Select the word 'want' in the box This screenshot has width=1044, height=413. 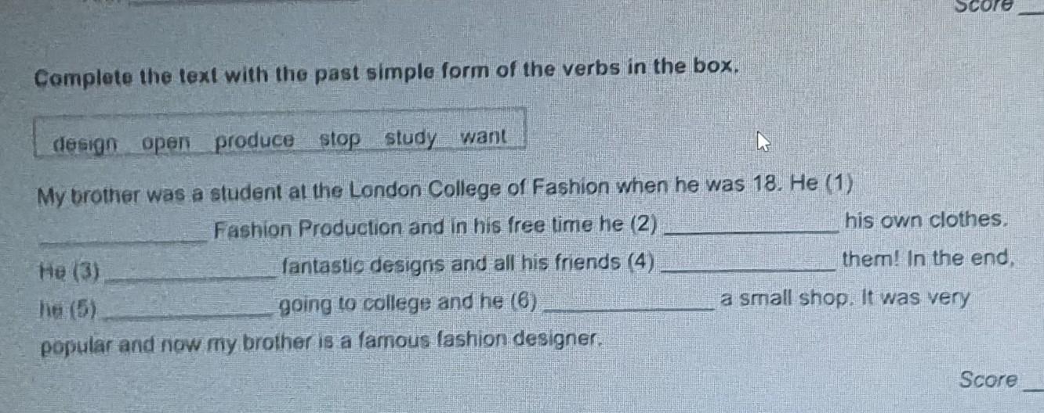click(484, 136)
